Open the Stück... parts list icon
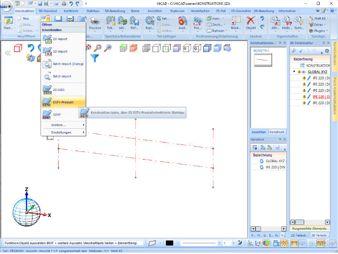The image size is (338, 254). coord(236,24)
